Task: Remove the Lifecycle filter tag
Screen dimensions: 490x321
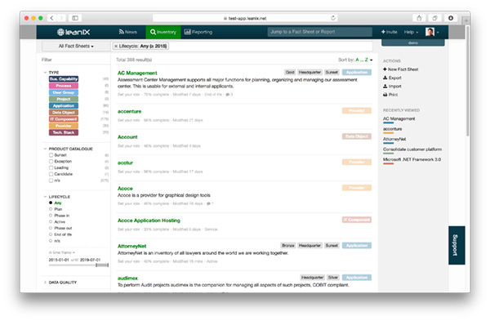Action: 116,47
